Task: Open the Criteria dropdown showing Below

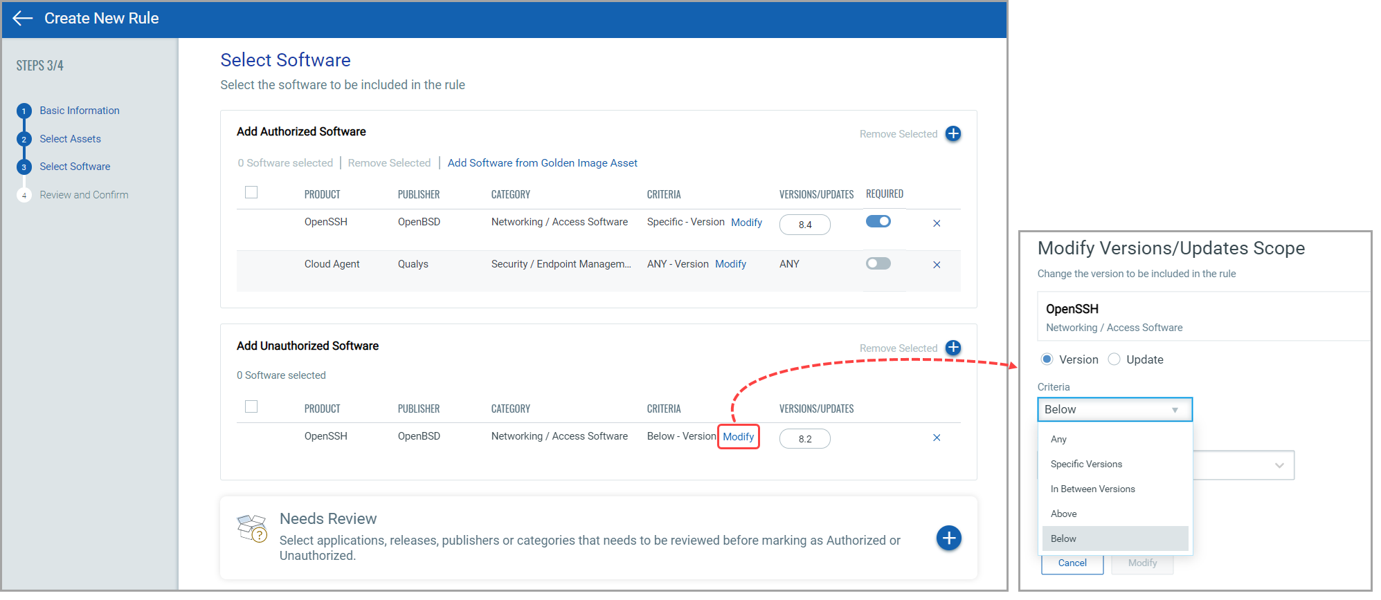Action: tap(1114, 409)
